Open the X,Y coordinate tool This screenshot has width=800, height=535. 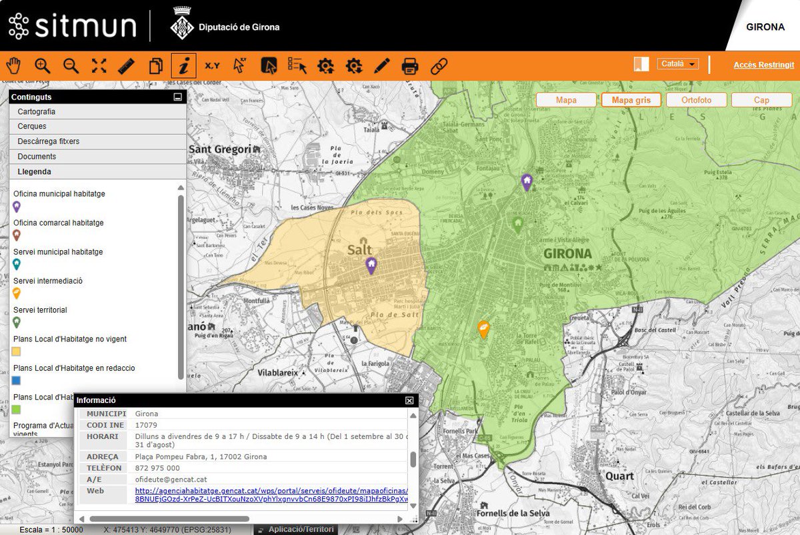(212, 65)
